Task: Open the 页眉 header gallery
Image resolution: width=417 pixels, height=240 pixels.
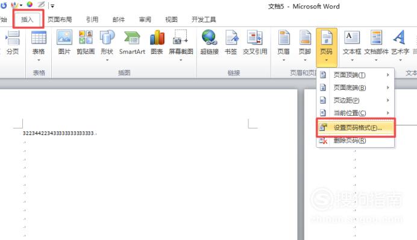Action: click(283, 46)
